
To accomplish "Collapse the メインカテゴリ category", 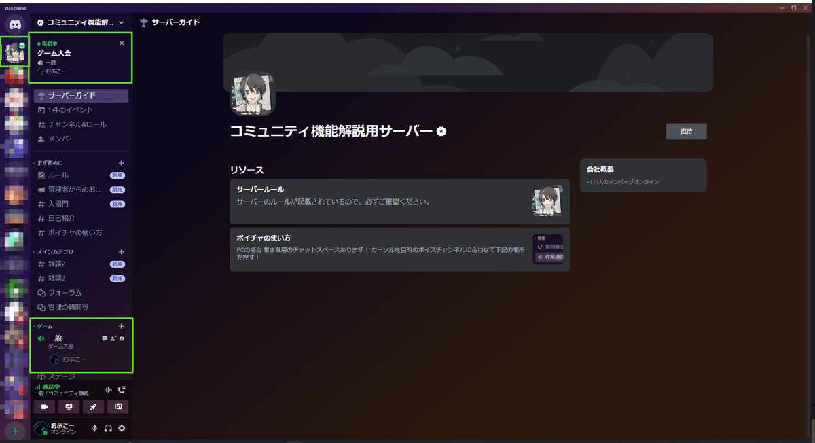I will click(53, 252).
